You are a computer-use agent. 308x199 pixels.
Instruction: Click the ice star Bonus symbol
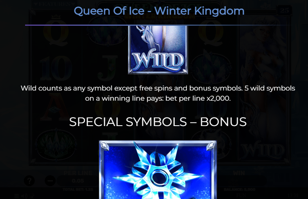(x=158, y=170)
